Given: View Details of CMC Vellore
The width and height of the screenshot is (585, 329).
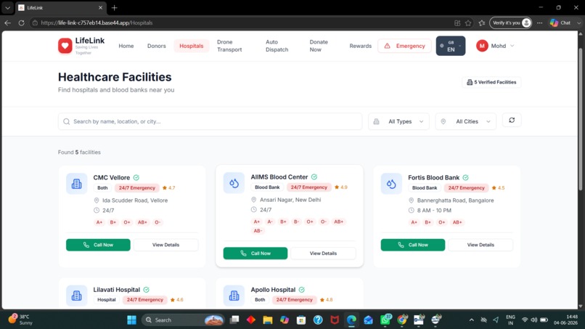Looking at the screenshot, I should 165,245.
